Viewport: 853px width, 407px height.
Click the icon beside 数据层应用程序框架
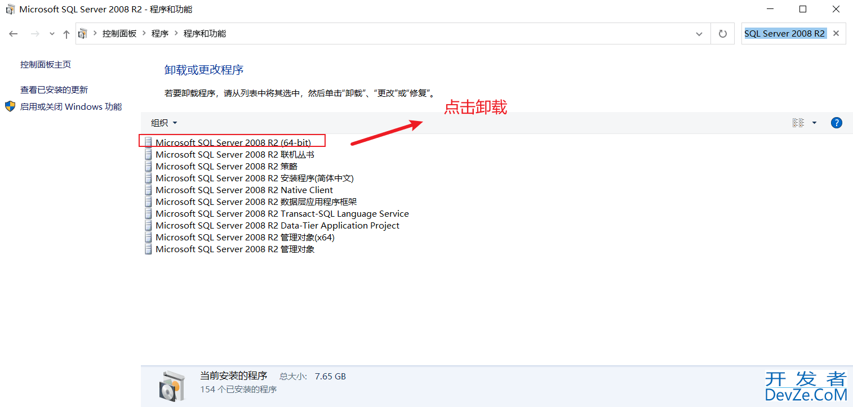(x=148, y=202)
